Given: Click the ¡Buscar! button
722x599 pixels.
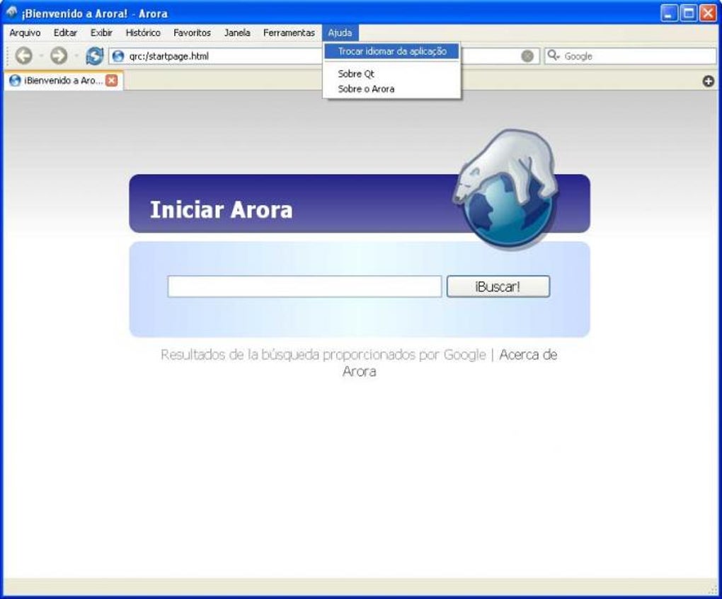Looking at the screenshot, I should click(498, 286).
